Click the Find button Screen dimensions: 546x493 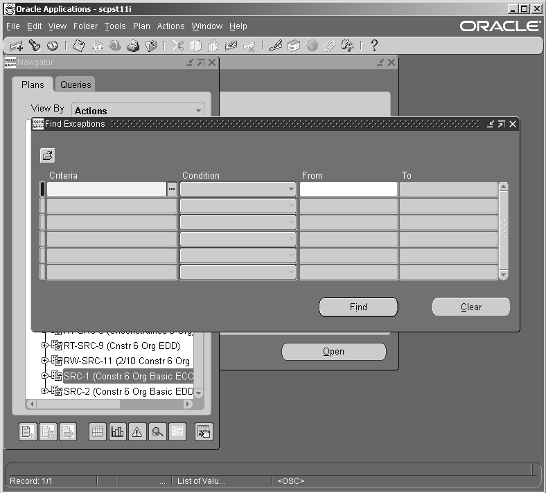[x=358, y=307]
